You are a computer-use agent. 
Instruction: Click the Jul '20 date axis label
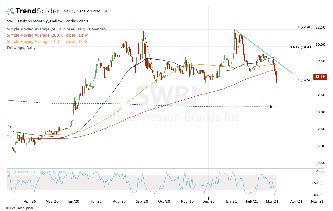point(96,201)
